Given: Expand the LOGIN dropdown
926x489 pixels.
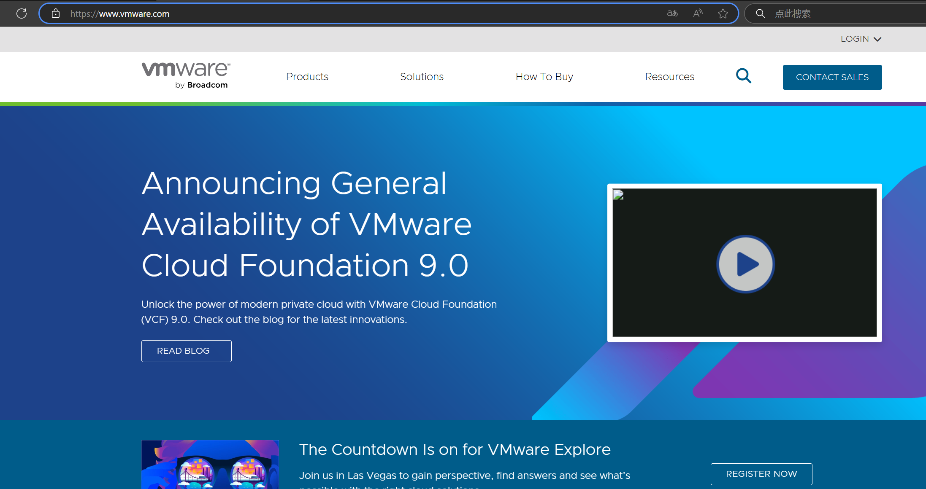Looking at the screenshot, I should coord(861,39).
